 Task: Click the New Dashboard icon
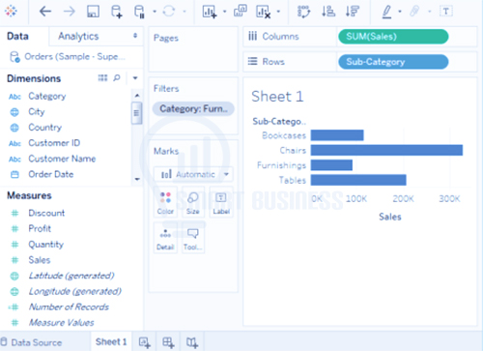pyautogui.click(x=168, y=342)
